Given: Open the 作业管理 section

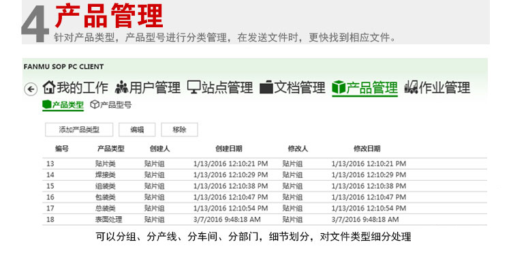Looking at the screenshot, I should [437, 87].
